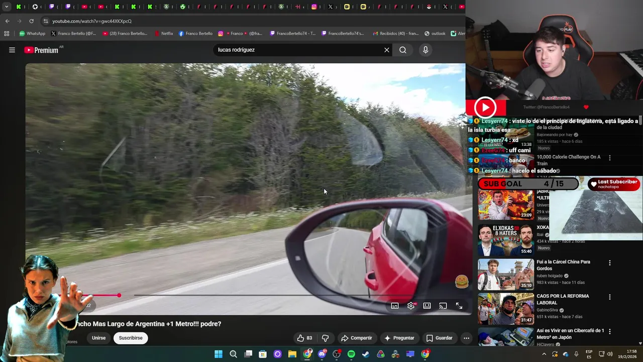643x362 pixels.
Task: Open the 'FrancoBertello74 - T...' Twitch bookmark
Action: [x=292, y=34]
